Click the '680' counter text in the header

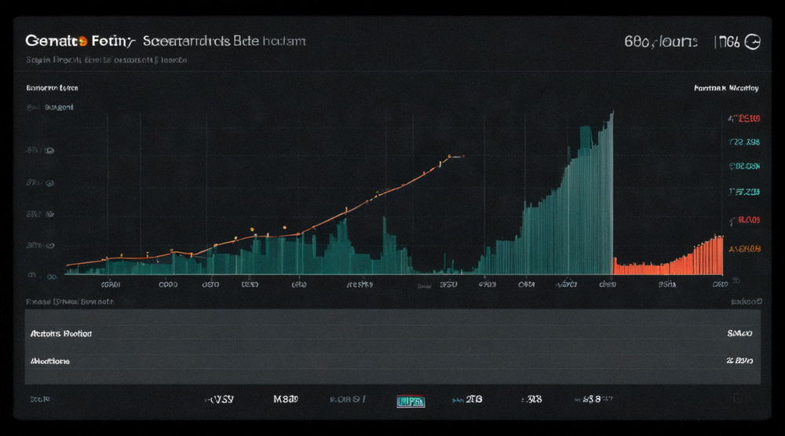tap(637, 42)
